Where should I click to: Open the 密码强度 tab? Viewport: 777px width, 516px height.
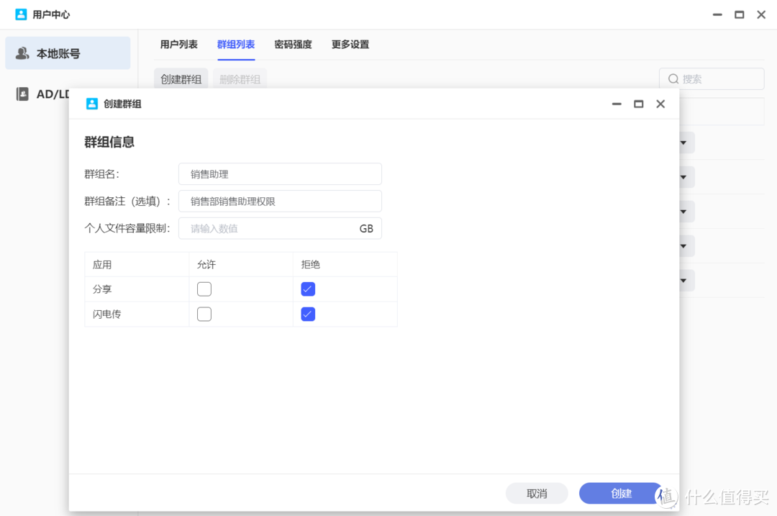point(293,45)
